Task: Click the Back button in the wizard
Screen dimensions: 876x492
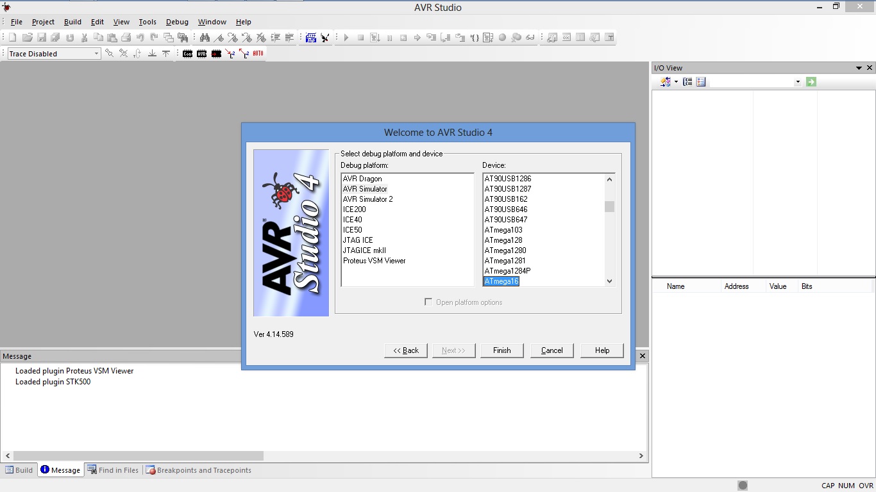Action: [x=405, y=350]
